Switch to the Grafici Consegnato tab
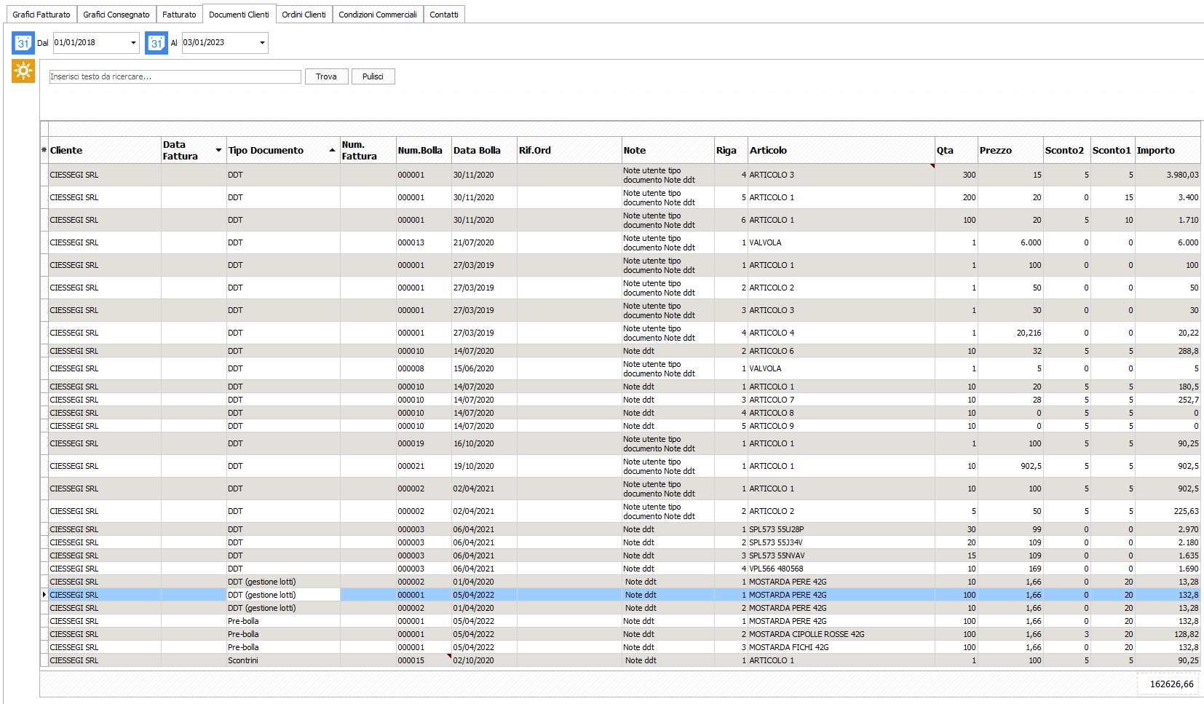 tap(116, 15)
